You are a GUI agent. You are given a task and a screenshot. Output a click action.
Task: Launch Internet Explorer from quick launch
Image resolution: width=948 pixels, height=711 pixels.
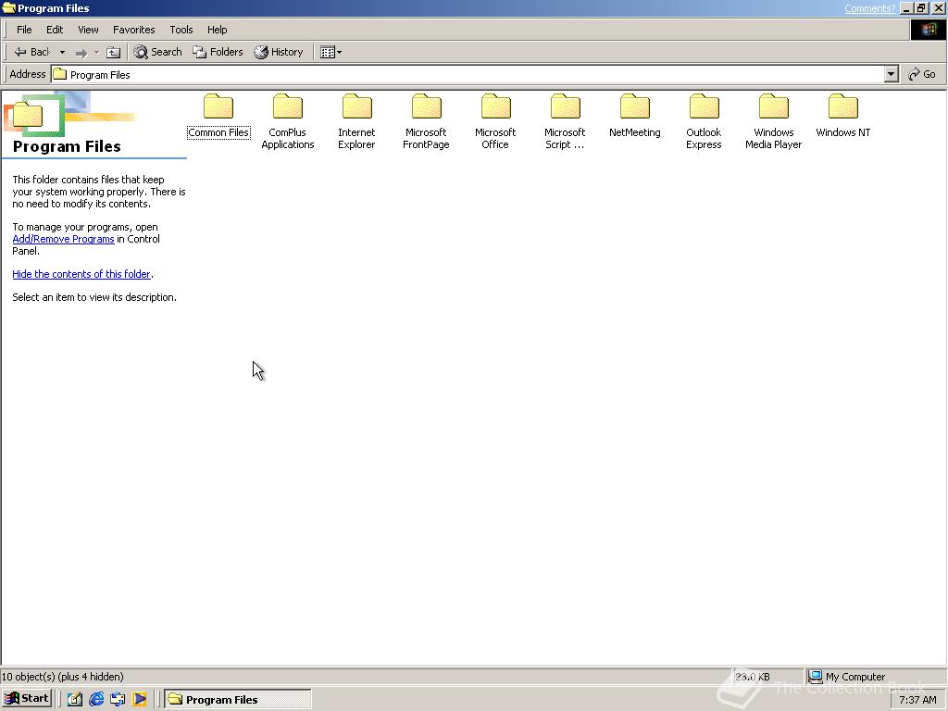pyautogui.click(x=96, y=699)
